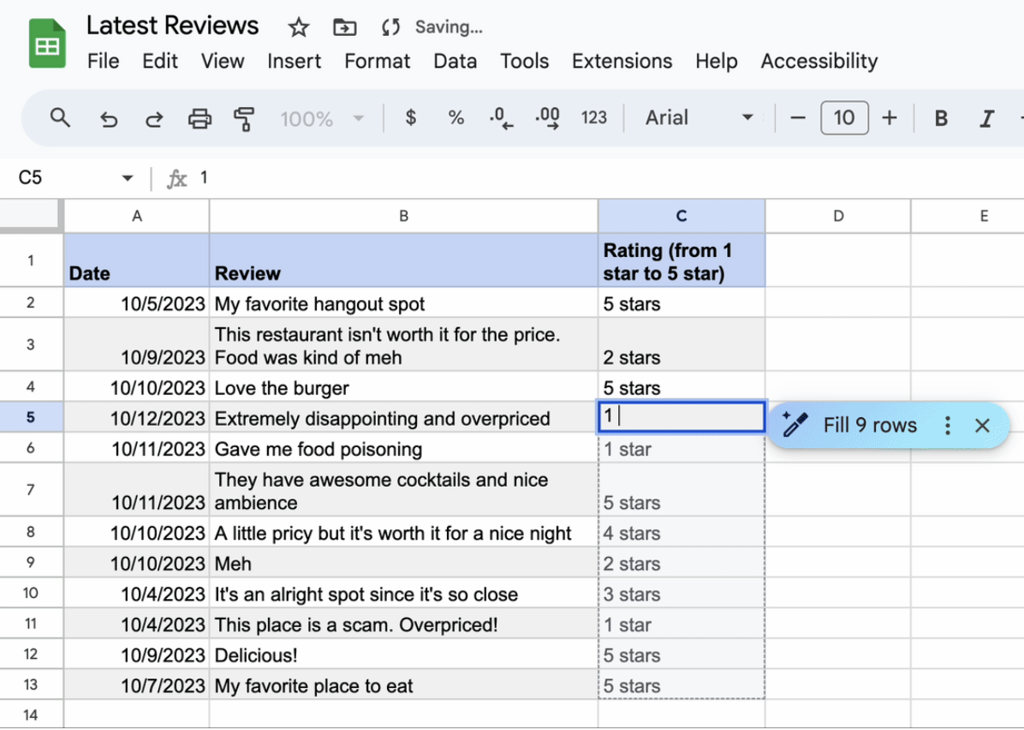Dismiss the Fill 9 rows suggestion chip
Viewport: 1024px width, 730px height.
pyautogui.click(x=982, y=425)
